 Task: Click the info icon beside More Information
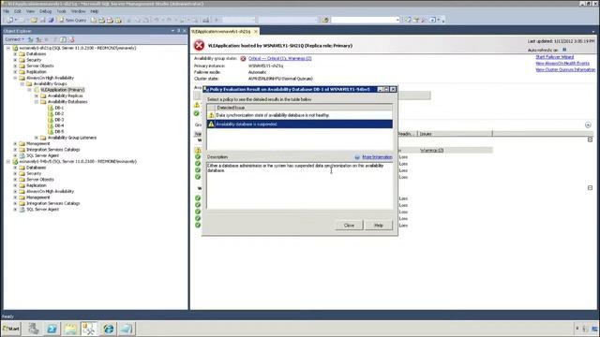pos(357,157)
